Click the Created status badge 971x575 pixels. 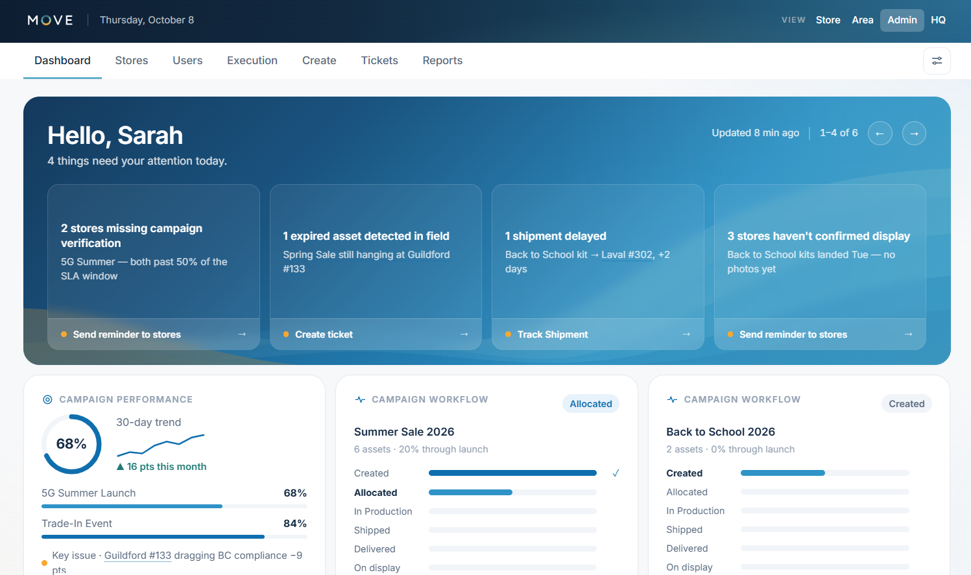tap(906, 404)
